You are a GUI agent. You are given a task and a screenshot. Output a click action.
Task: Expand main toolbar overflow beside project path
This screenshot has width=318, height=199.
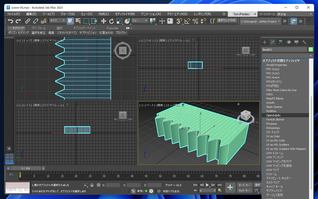pos(285,21)
